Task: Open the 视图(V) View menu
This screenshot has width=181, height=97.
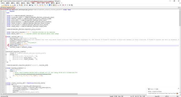Action: (18, 3)
